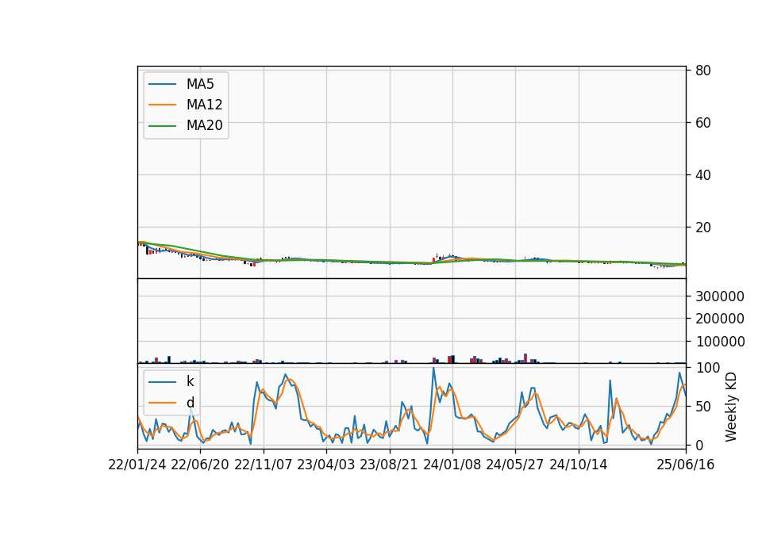Click the Weekly KD axis title
The height and width of the screenshot is (547, 762).
pyautogui.click(x=731, y=407)
